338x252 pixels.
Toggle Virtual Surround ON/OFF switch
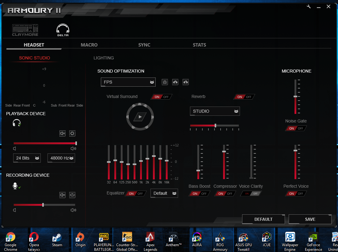pyautogui.click(x=161, y=97)
